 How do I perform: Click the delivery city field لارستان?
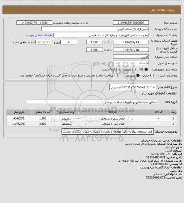[x=131, y=63]
